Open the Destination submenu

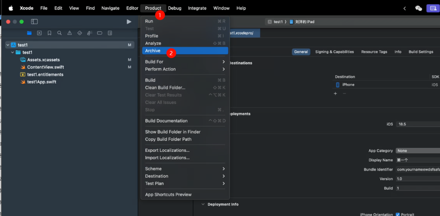point(185,176)
